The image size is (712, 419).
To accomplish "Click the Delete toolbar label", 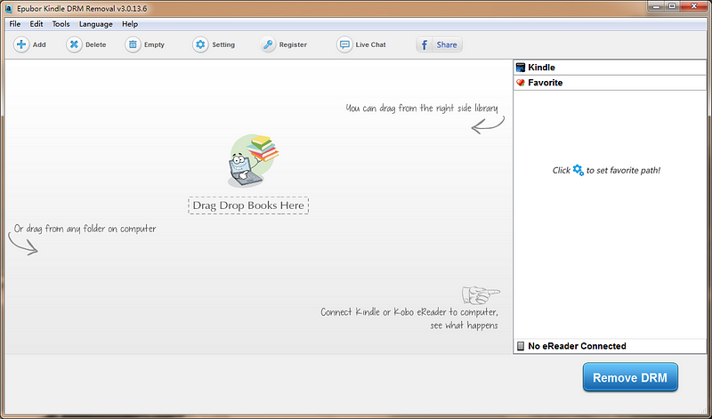I will 96,44.
